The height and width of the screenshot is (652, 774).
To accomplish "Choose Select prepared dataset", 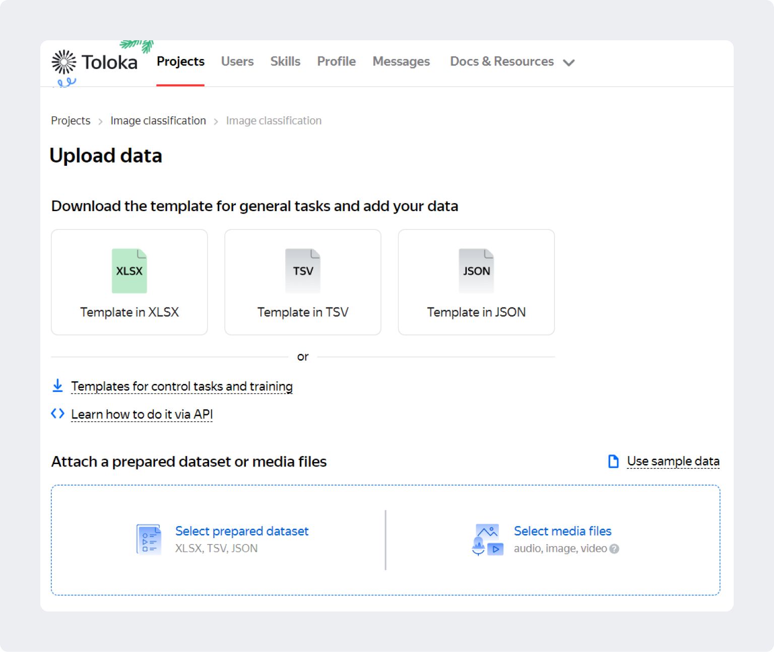I will pos(242,531).
